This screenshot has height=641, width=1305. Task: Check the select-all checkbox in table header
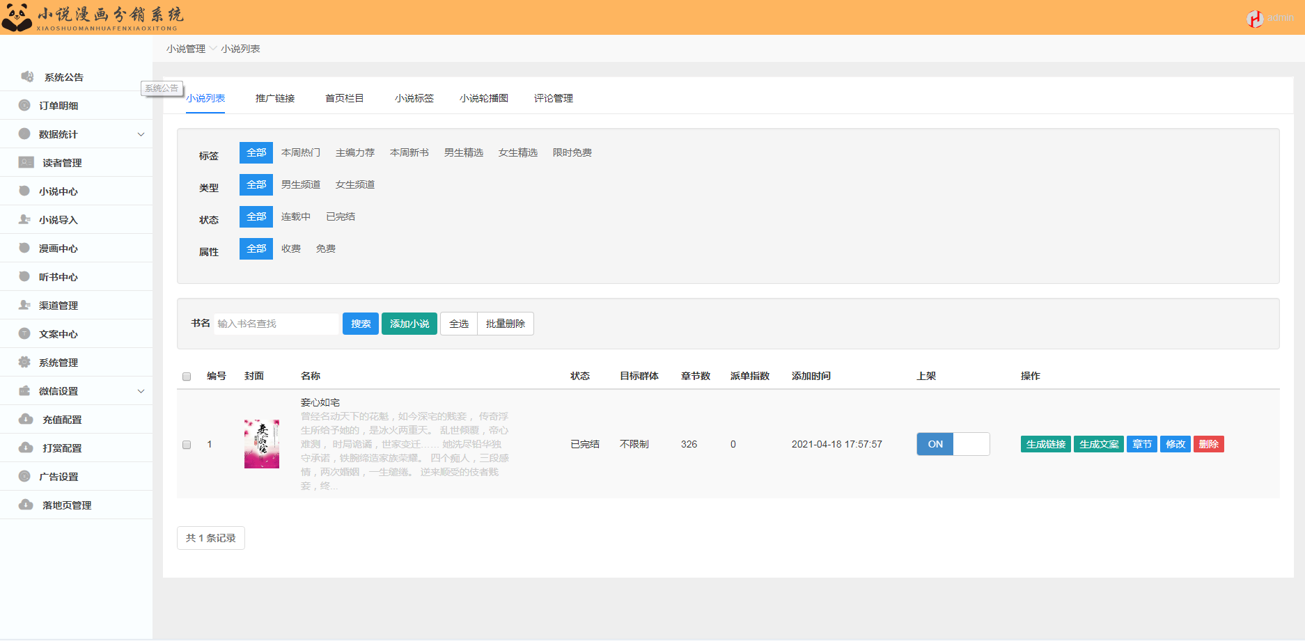point(187,377)
